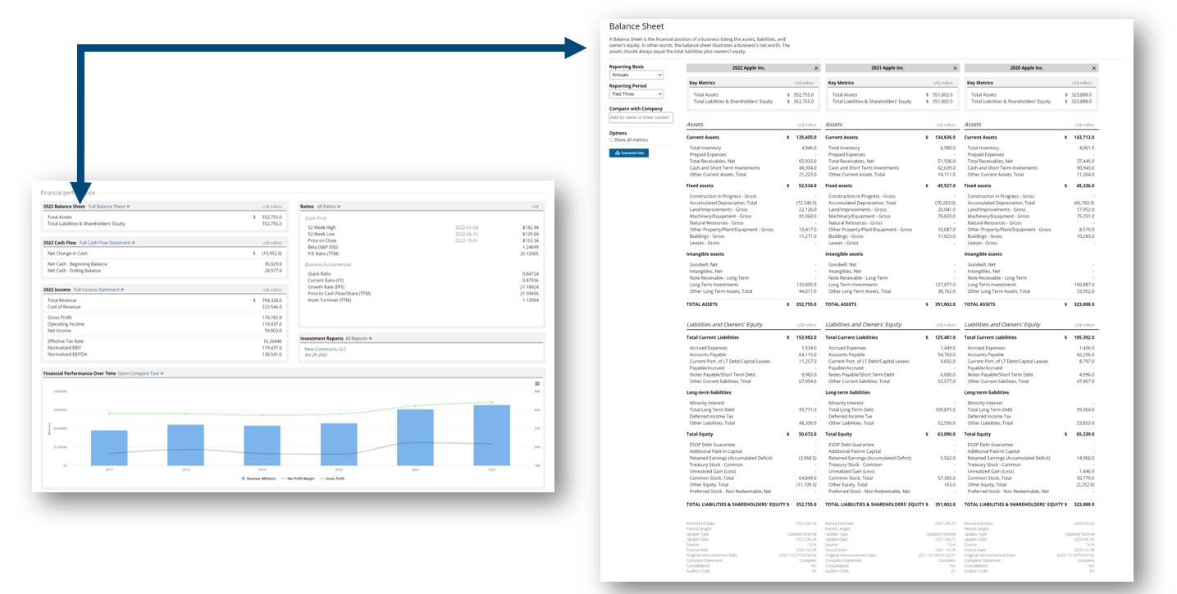Screen dimensions: 1177x594
Task: Click the Total Revenue row
Action: tap(165, 300)
